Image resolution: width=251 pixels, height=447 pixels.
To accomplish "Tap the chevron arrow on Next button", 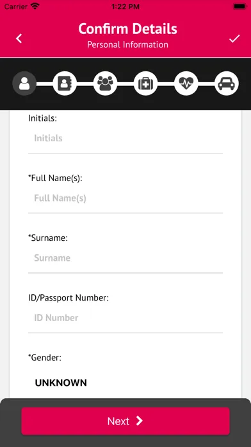I will (140, 421).
